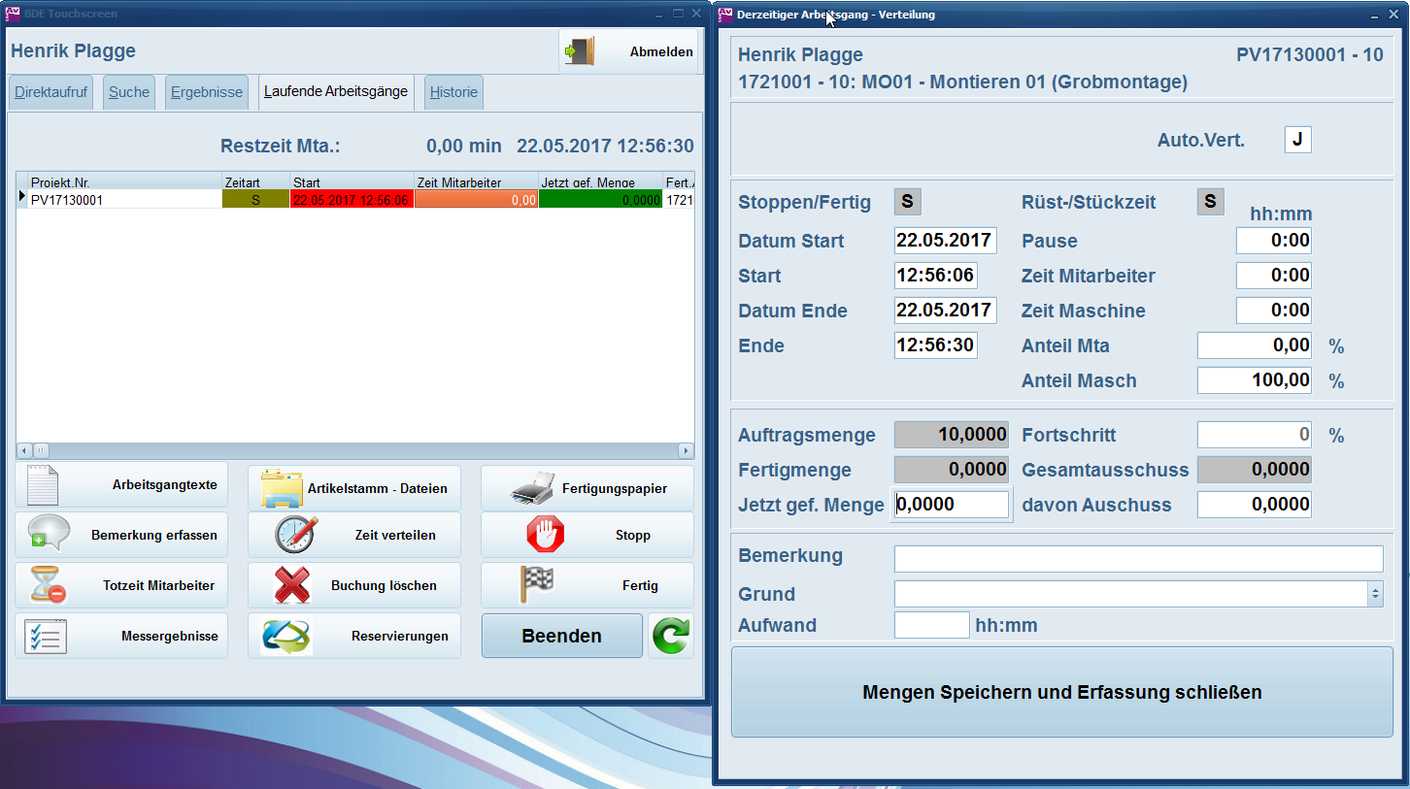Toggle the Auto.Vert. J box

pos(1297,140)
